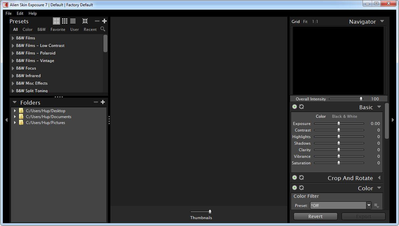This screenshot has width=399, height=226.
Task: Click the Presets panel minus icon
Action: pyautogui.click(x=97, y=21)
